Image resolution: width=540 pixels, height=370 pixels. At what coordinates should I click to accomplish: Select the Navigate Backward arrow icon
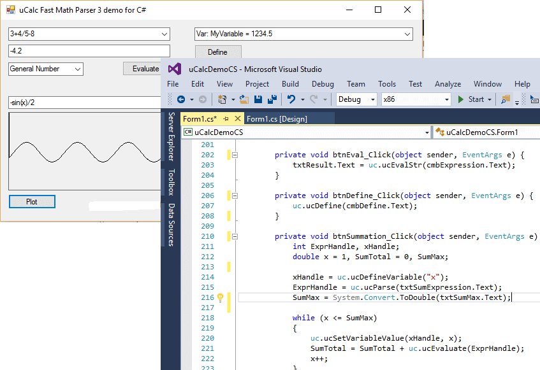point(182,99)
